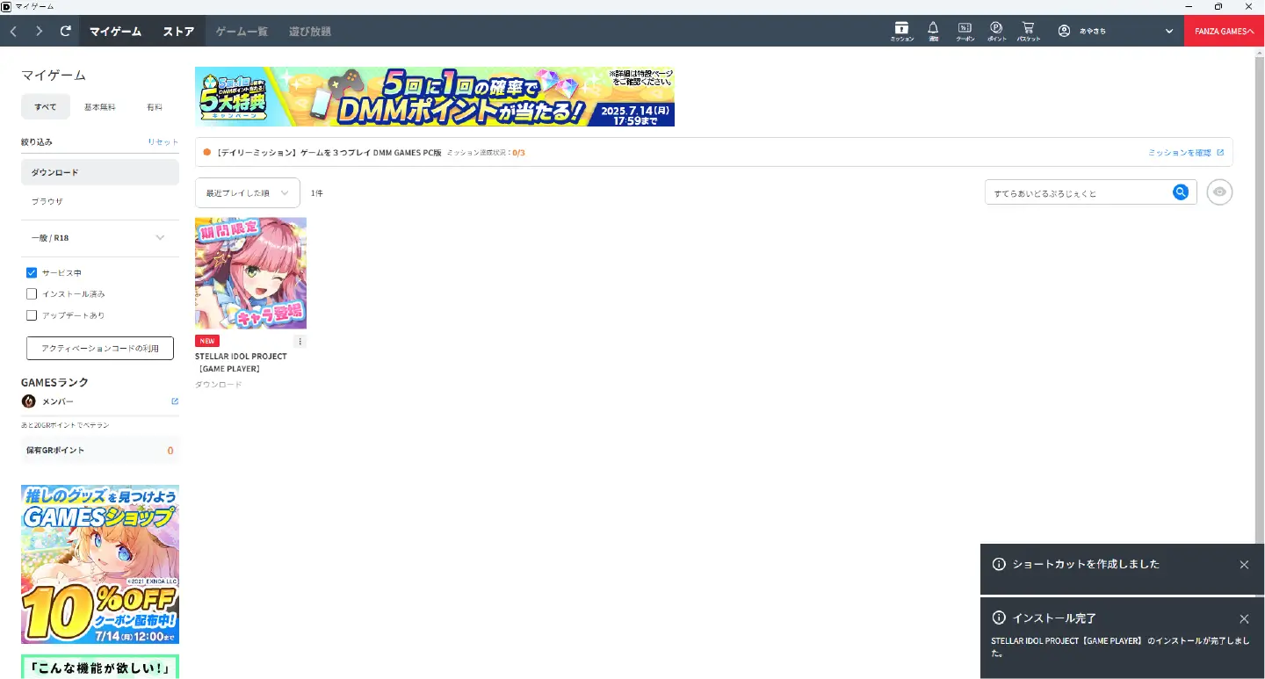Open the three-dot menu for STELLAR IDOL PROJECT
This screenshot has height=679, width=1265.
[300, 341]
